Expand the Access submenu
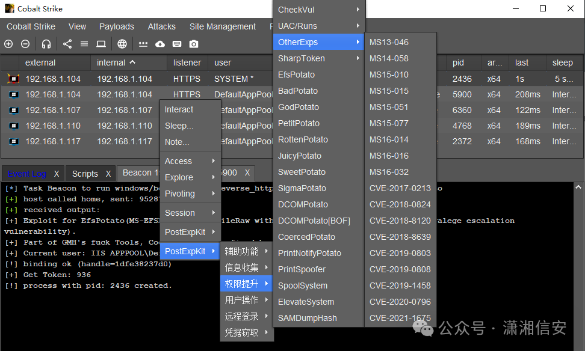The image size is (585, 351). click(190, 161)
